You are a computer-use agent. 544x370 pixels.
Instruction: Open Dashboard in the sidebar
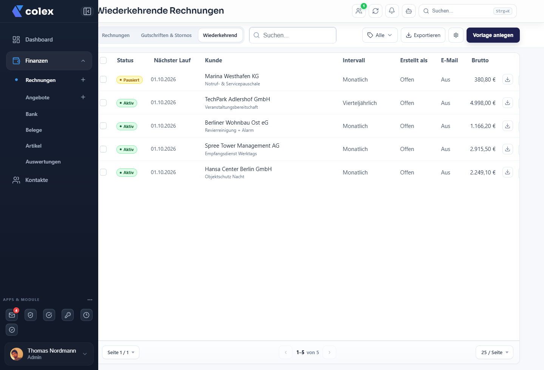point(49,40)
